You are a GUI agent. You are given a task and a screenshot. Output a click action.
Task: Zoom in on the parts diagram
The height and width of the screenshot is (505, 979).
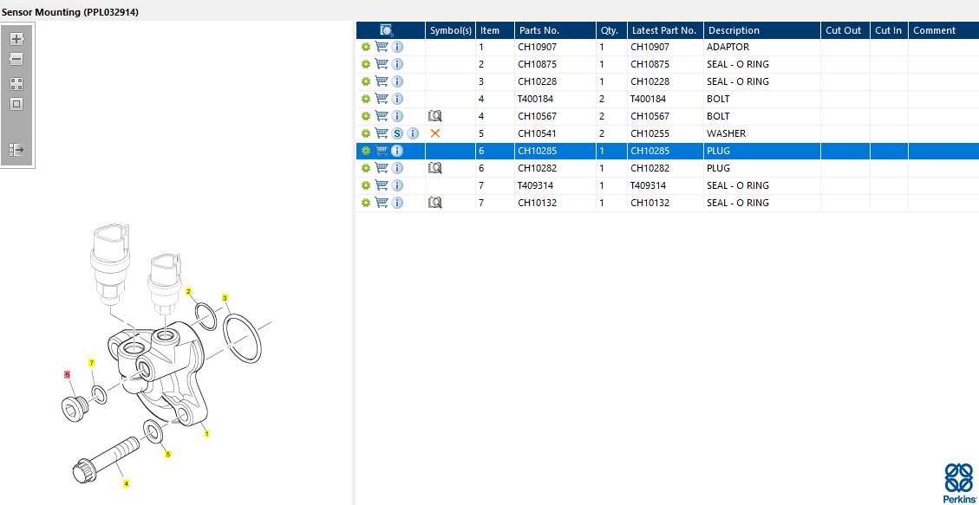pyautogui.click(x=16, y=39)
